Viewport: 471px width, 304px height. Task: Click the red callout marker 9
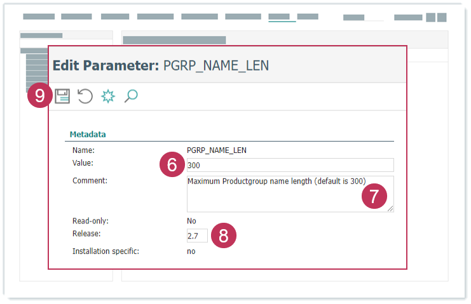point(40,96)
